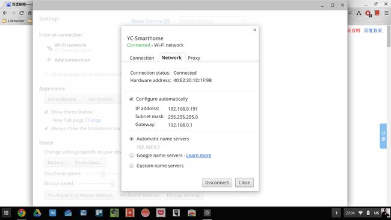Click the Battery button in Settings
This screenshot has height=220, width=391.
pyautogui.click(x=57, y=163)
